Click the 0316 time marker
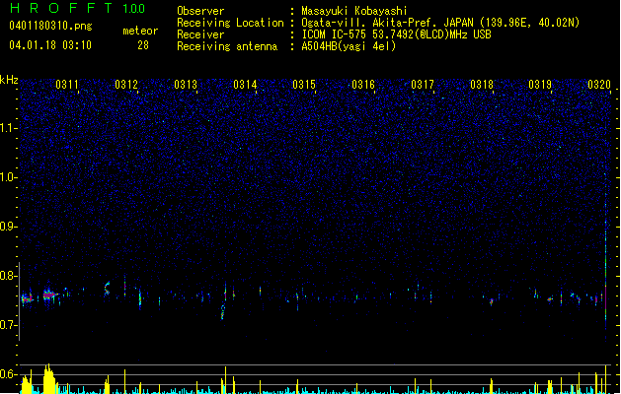621x394 pixels. pos(363,85)
